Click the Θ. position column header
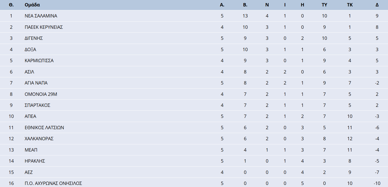 tap(11, 5)
